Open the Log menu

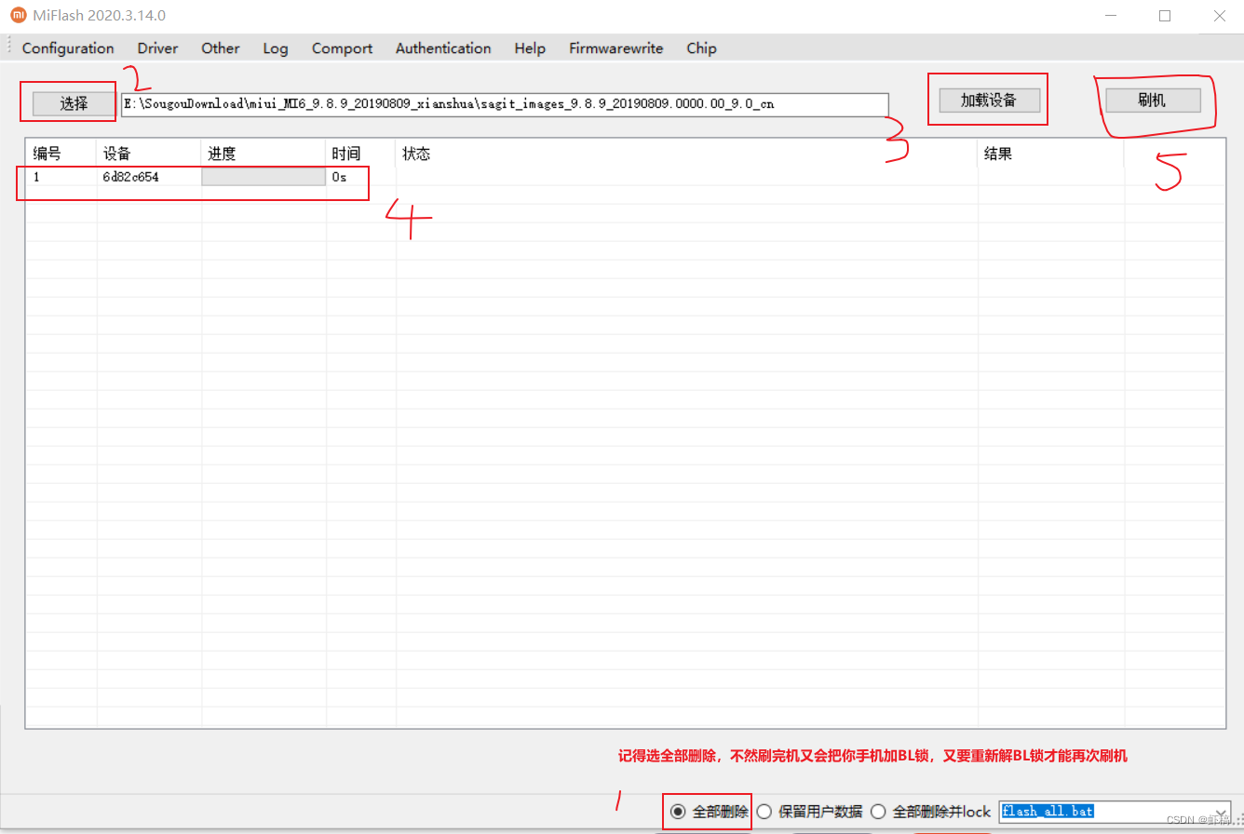point(276,48)
